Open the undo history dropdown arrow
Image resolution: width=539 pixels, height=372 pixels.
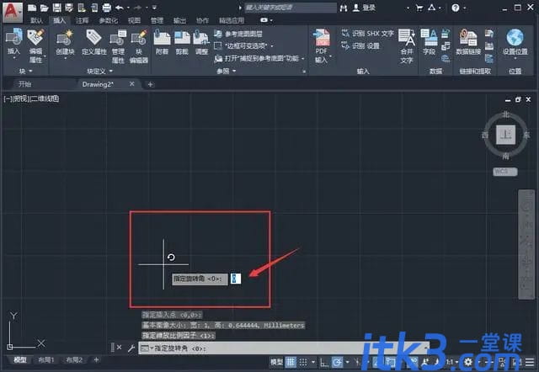point(128,8)
